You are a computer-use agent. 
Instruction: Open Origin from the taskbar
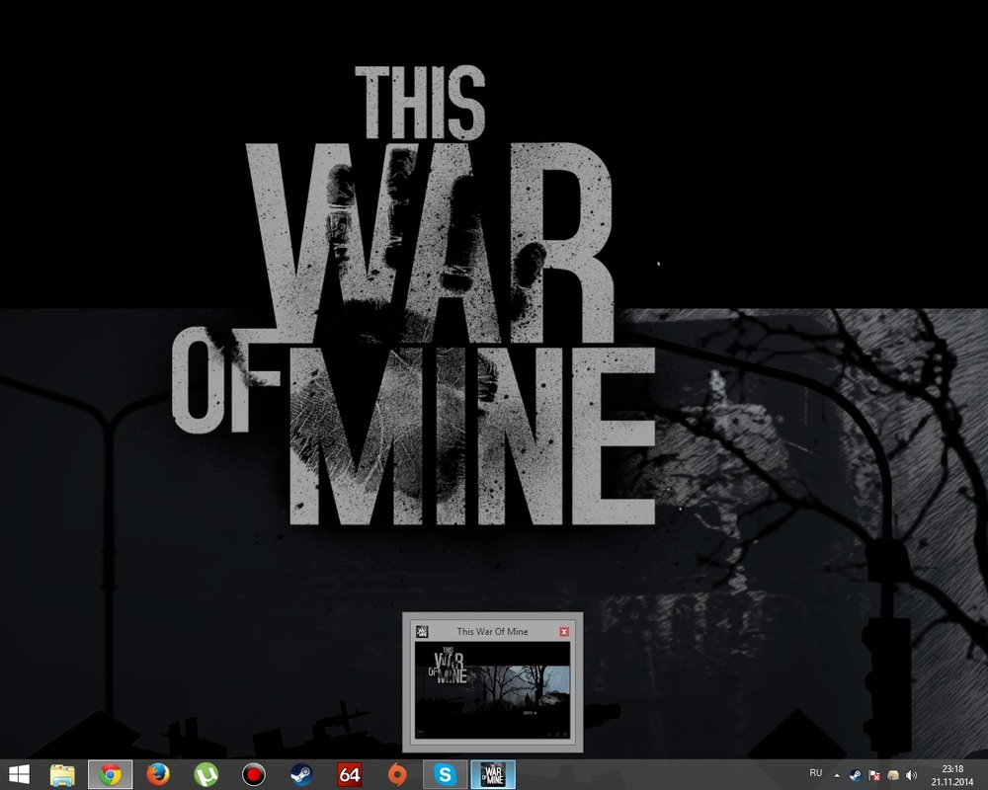[395, 774]
